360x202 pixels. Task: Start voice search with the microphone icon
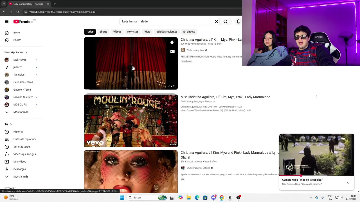[238, 22]
